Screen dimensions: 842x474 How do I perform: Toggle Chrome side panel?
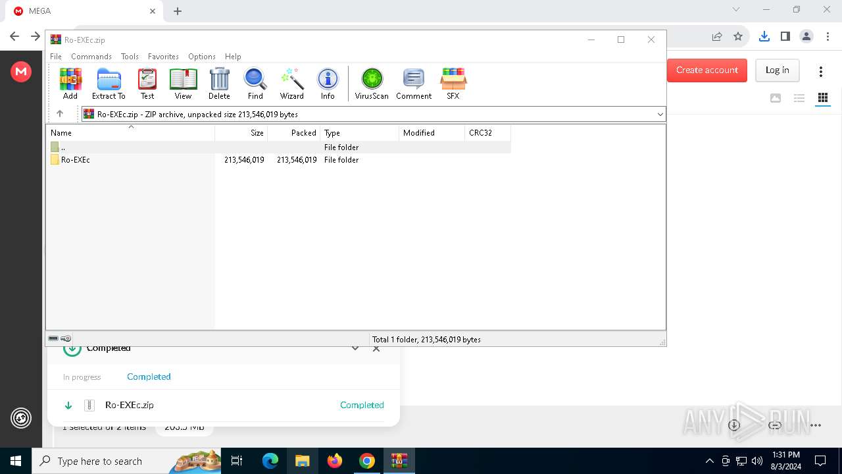pyautogui.click(x=785, y=36)
